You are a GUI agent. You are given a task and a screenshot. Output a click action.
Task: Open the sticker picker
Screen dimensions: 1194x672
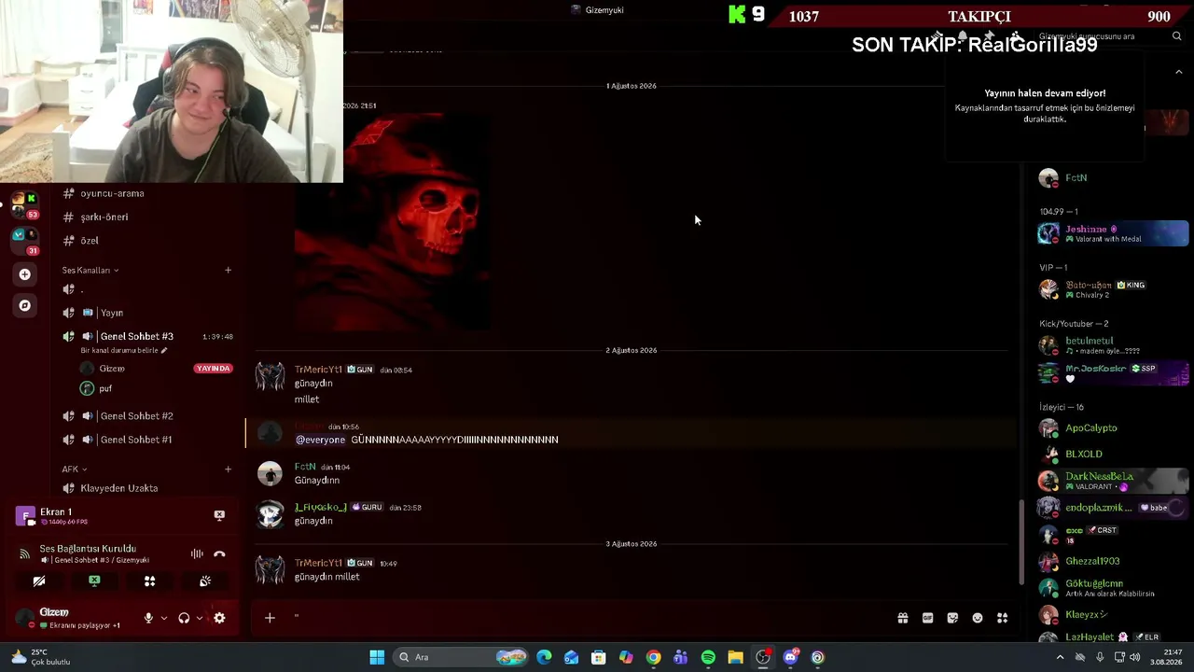tap(952, 618)
